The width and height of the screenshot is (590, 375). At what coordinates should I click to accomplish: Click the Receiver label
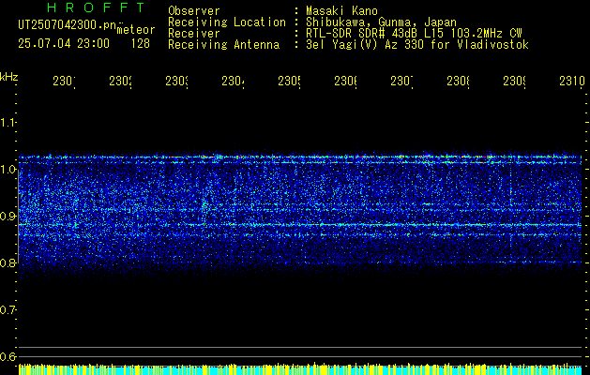(194, 34)
